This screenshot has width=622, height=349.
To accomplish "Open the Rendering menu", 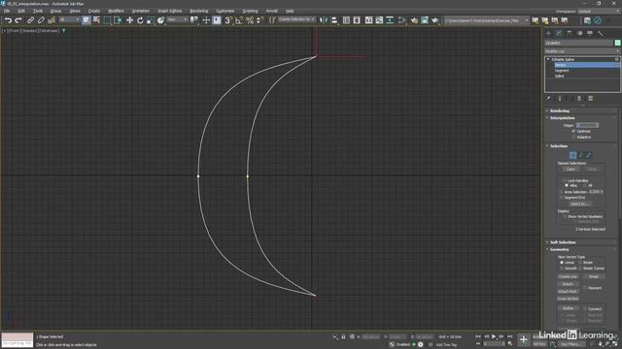I will coord(198,11).
